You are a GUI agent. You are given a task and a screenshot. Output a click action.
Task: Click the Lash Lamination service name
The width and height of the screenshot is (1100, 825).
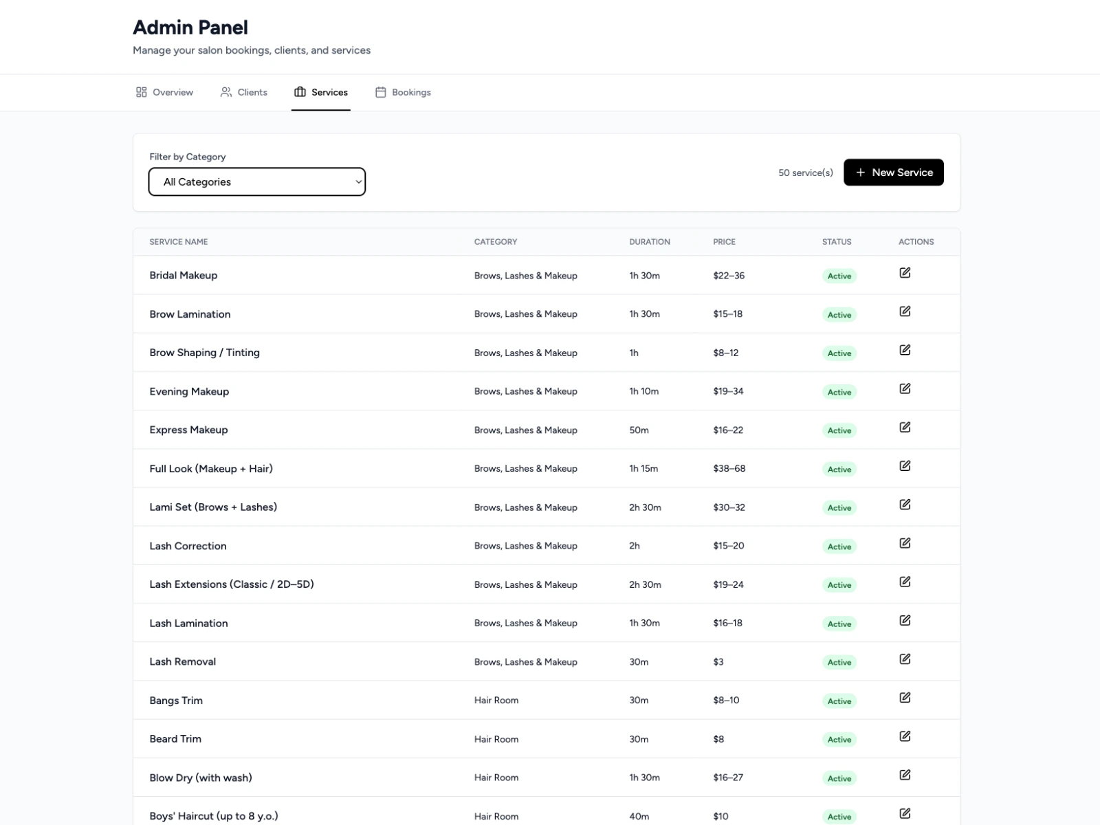click(188, 624)
